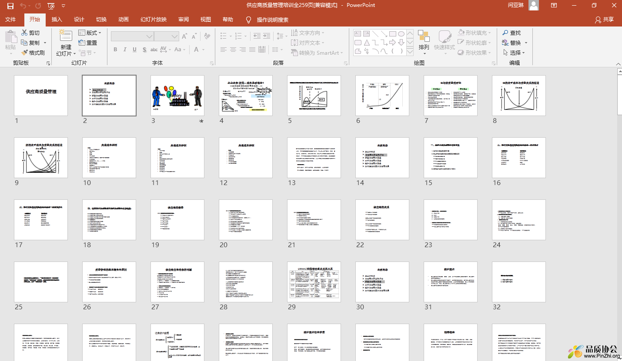Open 形状效果 shape effects dropdown

(475, 53)
